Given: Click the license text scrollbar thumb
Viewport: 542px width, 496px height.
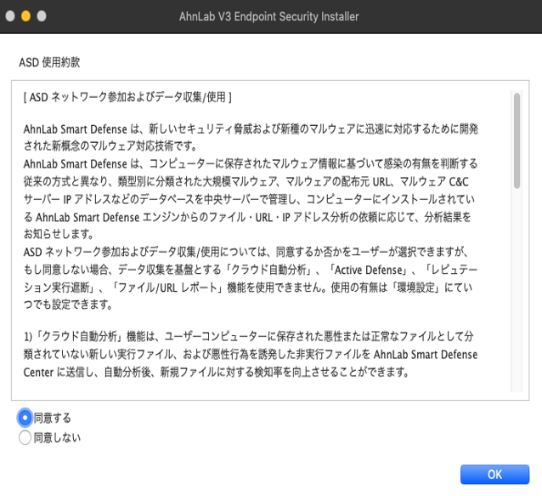Looking at the screenshot, I should pos(517,140).
